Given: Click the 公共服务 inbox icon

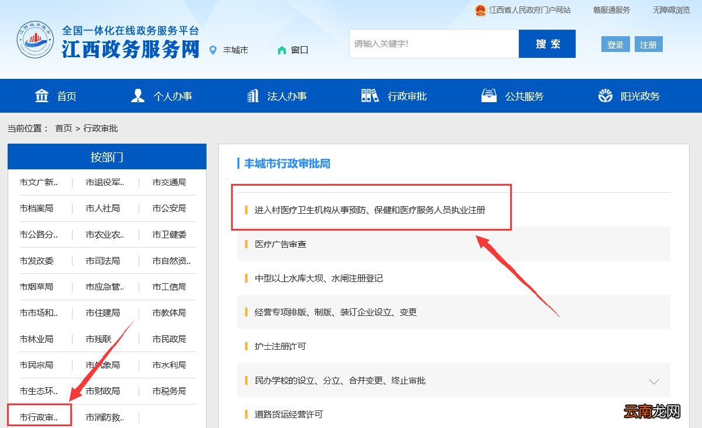Looking at the screenshot, I should tap(488, 96).
